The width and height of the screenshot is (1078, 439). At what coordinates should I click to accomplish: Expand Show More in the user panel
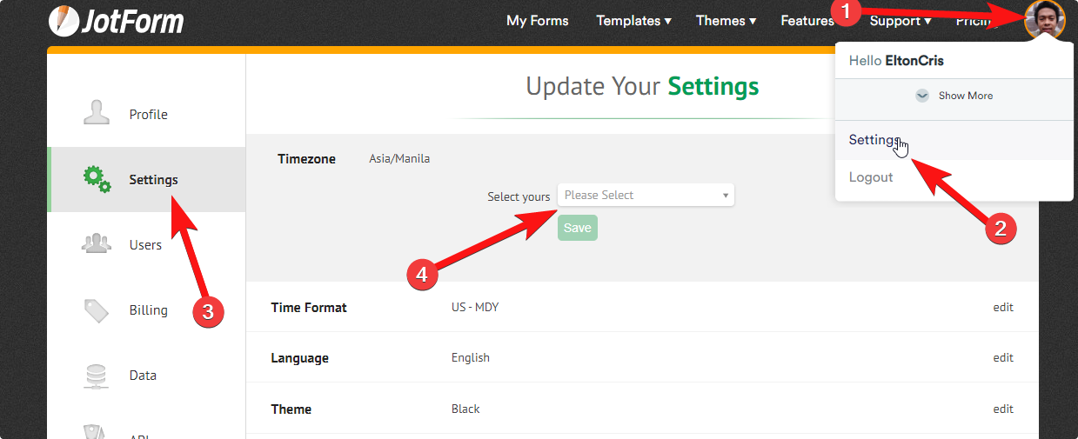click(x=954, y=96)
